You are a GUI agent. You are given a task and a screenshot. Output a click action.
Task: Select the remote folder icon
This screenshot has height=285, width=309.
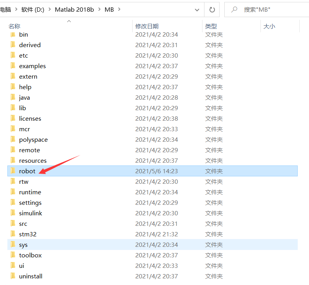coord(13,150)
